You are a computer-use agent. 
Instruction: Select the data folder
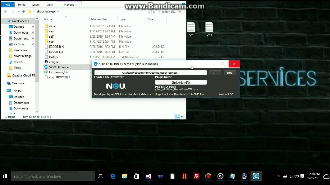click(x=52, y=26)
